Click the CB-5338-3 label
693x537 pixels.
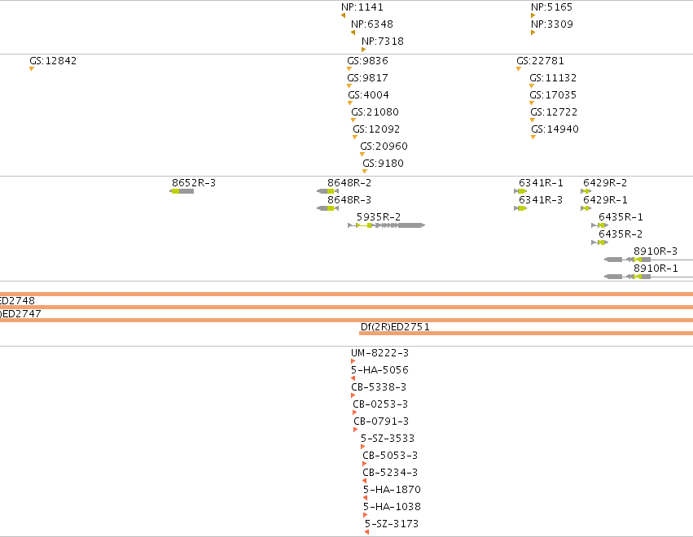(x=379, y=387)
